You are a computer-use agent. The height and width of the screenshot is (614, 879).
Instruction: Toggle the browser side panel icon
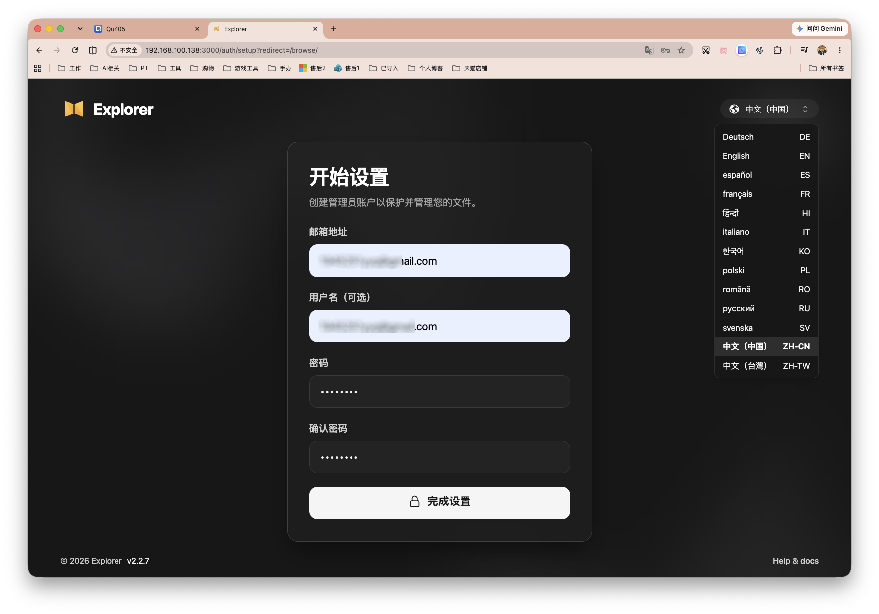click(93, 50)
